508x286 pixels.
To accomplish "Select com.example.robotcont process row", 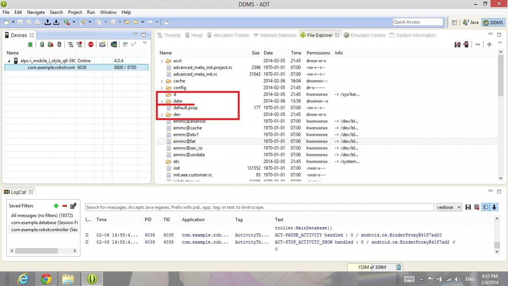I will [x=77, y=67].
